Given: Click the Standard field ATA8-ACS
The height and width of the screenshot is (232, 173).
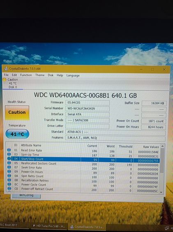Looking at the screenshot, I should click(x=115, y=132).
